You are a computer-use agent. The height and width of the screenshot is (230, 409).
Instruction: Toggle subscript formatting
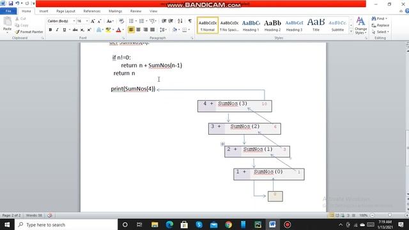[x=82, y=30]
